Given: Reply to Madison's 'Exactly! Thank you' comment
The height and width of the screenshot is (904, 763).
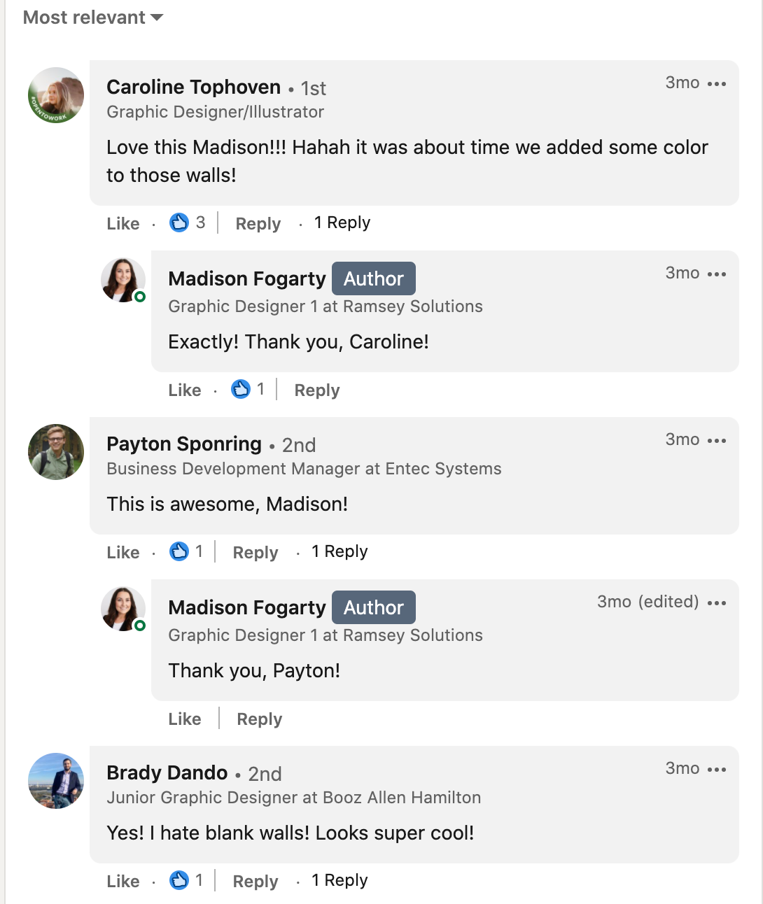Looking at the screenshot, I should point(317,390).
